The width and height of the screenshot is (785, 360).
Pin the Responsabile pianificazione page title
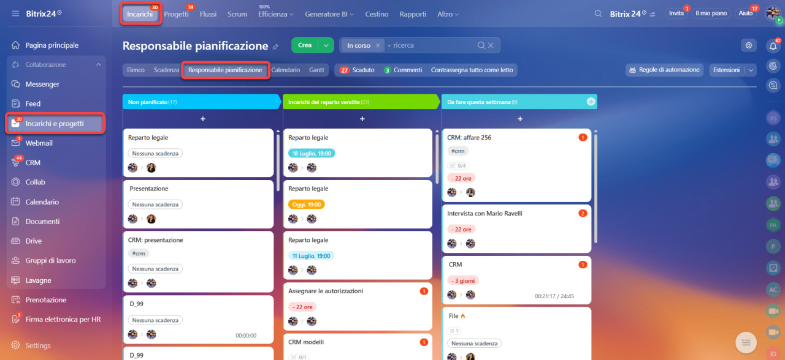pyautogui.click(x=275, y=46)
